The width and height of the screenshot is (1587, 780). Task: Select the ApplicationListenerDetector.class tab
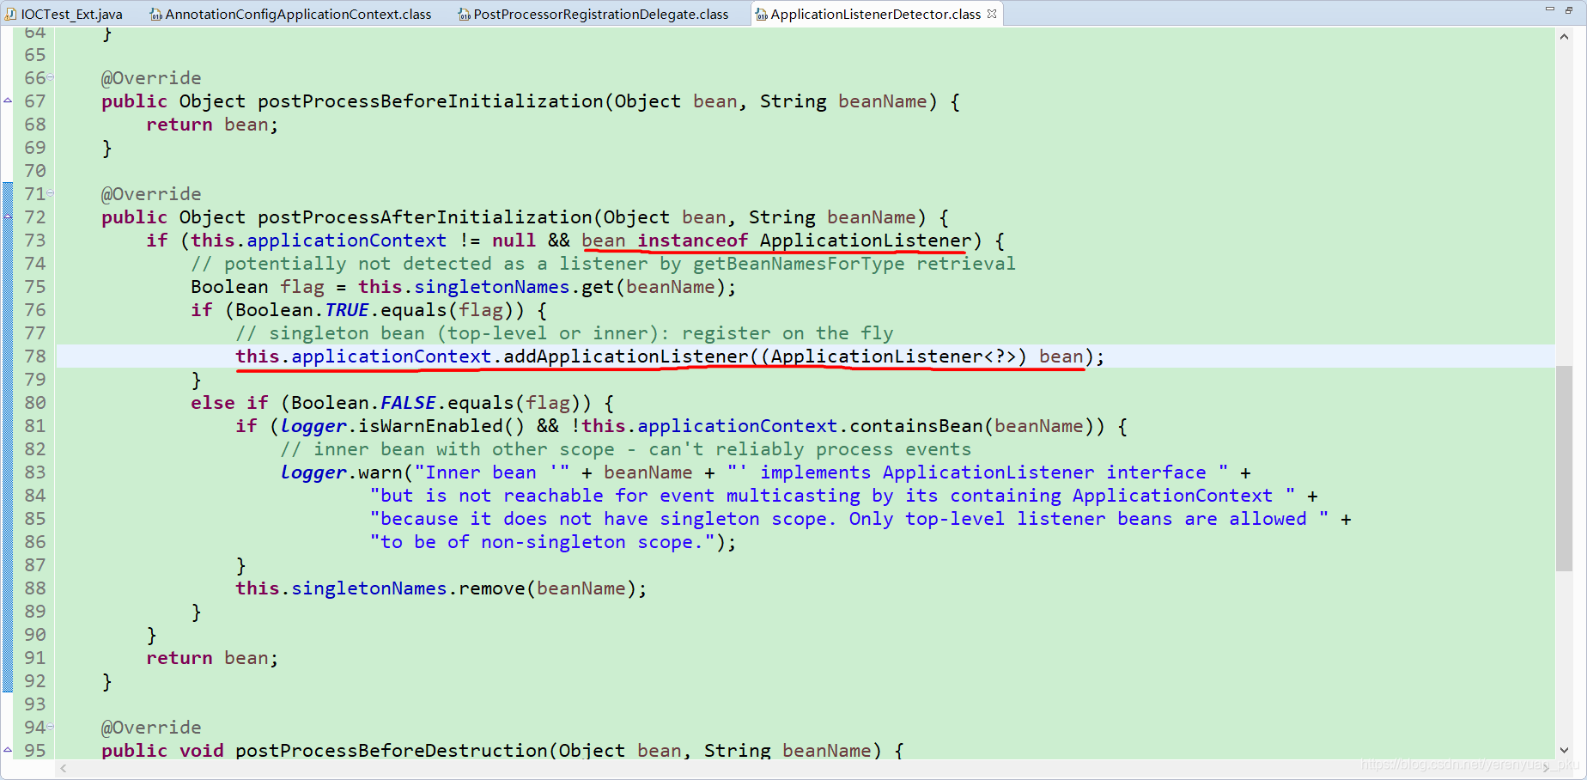(874, 14)
